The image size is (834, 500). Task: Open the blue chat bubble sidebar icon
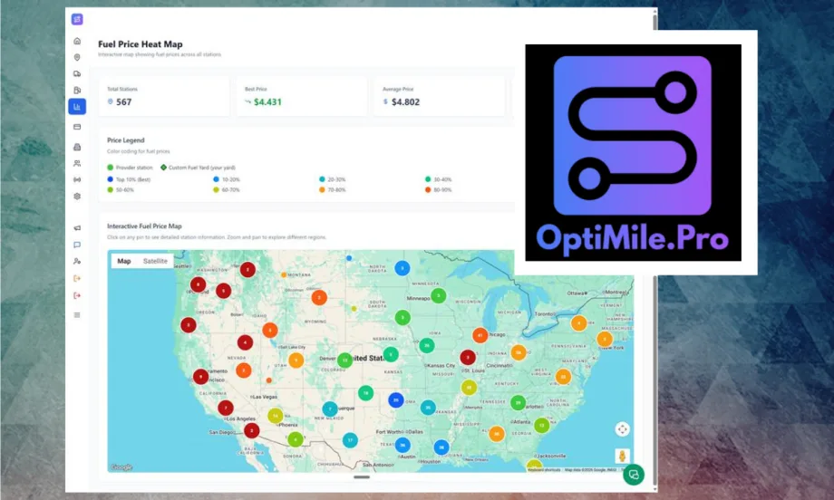coord(77,245)
